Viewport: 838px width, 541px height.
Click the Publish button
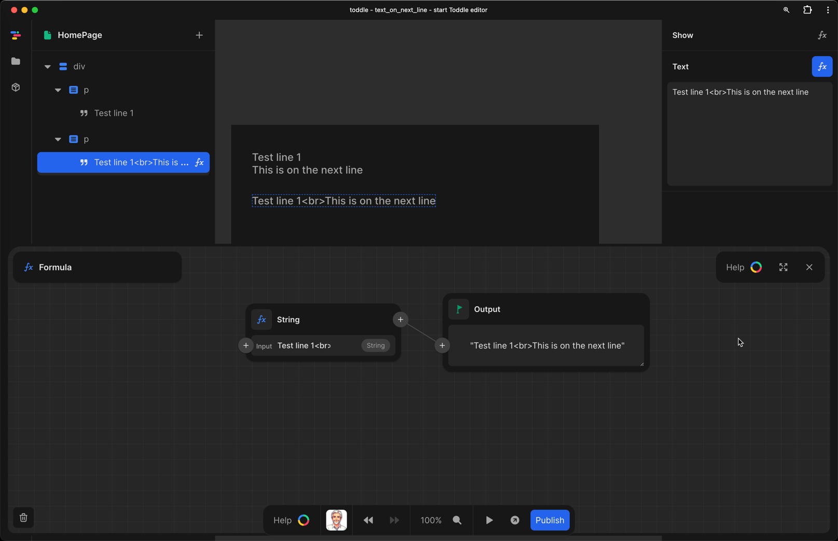pyautogui.click(x=549, y=520)
